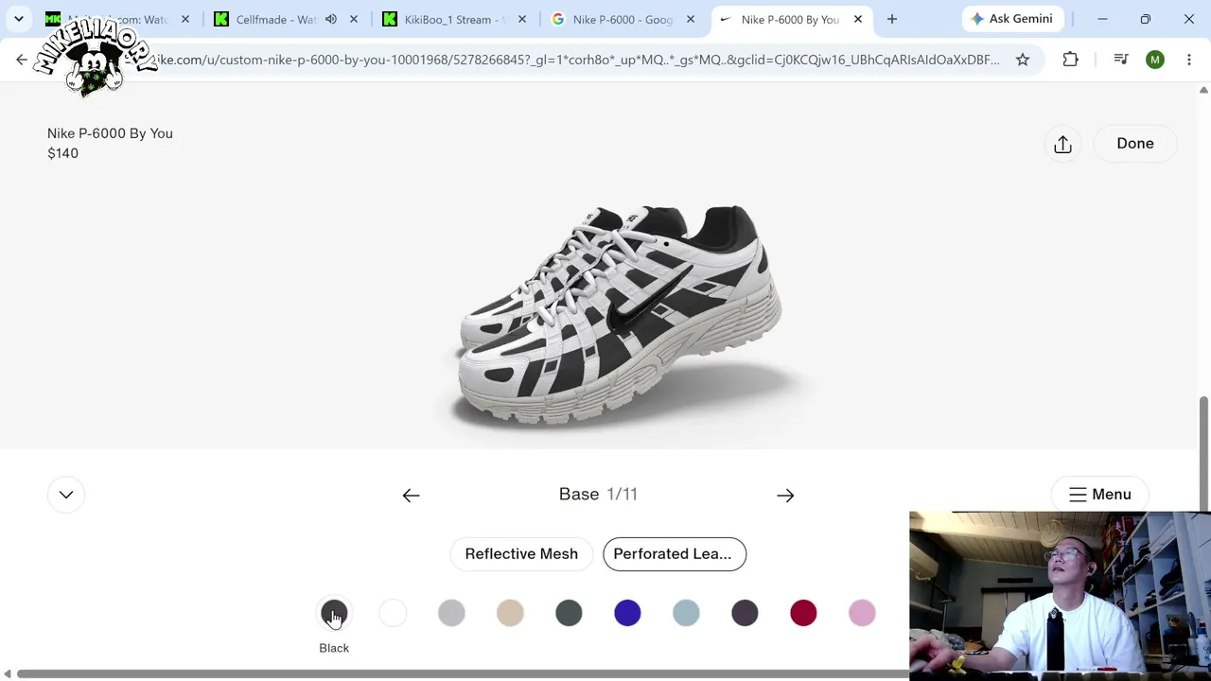
Task: Mute the Cellfmade tab audio icon
Action: coord(331,19)
